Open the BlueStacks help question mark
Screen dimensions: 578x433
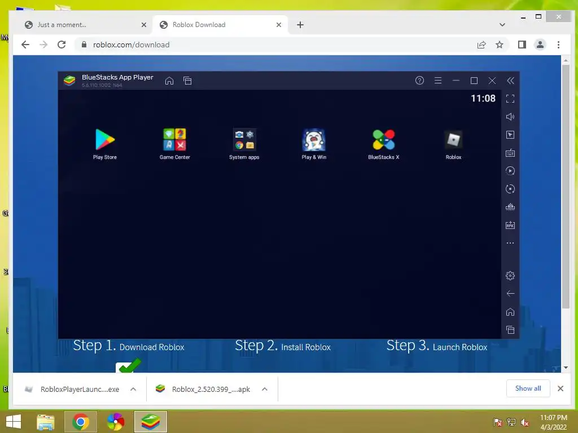pos(419,80)
